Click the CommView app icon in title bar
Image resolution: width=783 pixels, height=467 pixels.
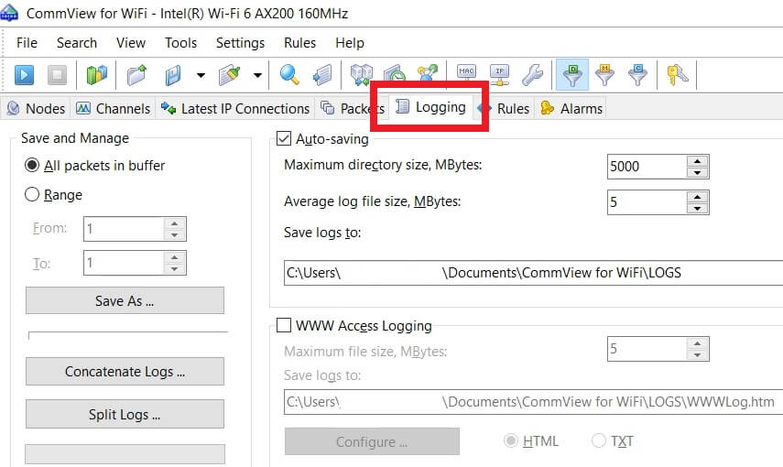(9, 13)
